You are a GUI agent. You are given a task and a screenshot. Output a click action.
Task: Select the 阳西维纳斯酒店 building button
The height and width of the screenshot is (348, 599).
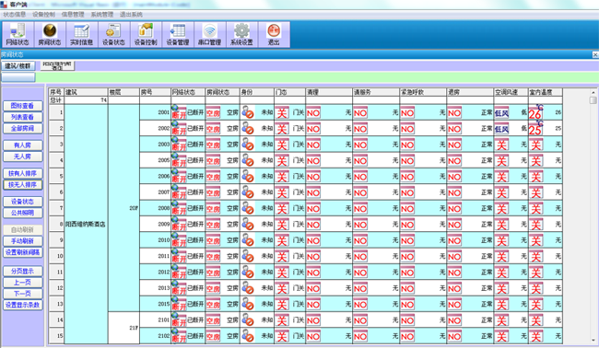click(57, 65)
